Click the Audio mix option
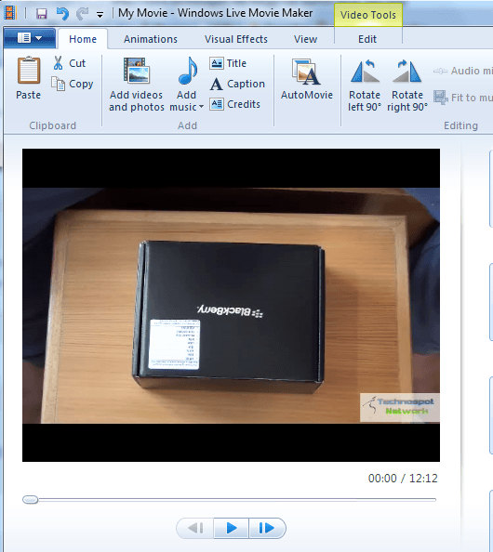This screenshot has height=552, width=493. click(x=462, y=71)
